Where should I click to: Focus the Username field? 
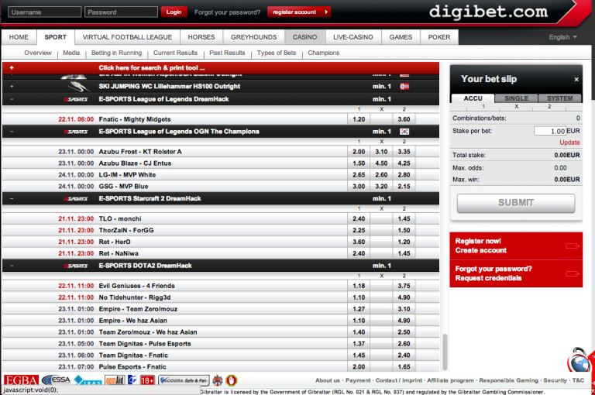pyautogui.click(x=44, y=12)
